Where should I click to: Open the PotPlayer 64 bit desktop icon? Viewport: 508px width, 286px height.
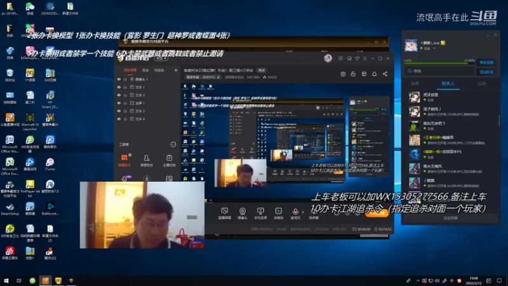coord(30,188)
